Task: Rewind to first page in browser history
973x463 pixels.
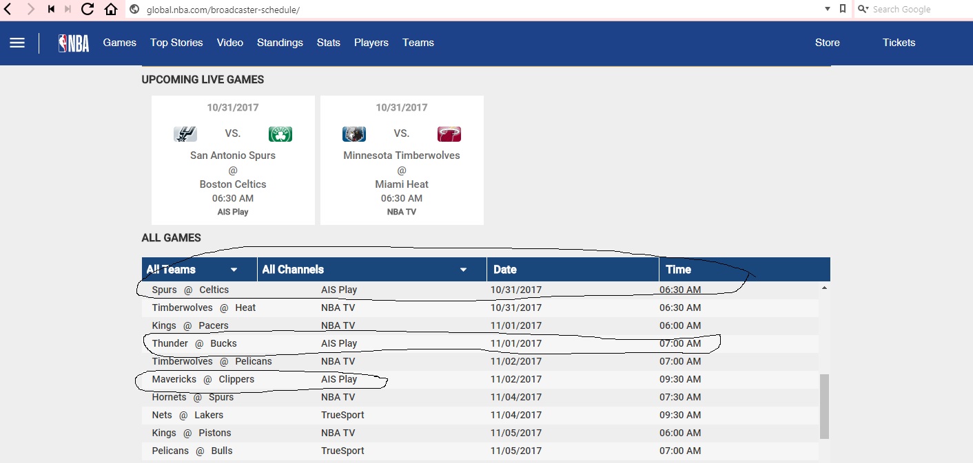Action: 51,9
